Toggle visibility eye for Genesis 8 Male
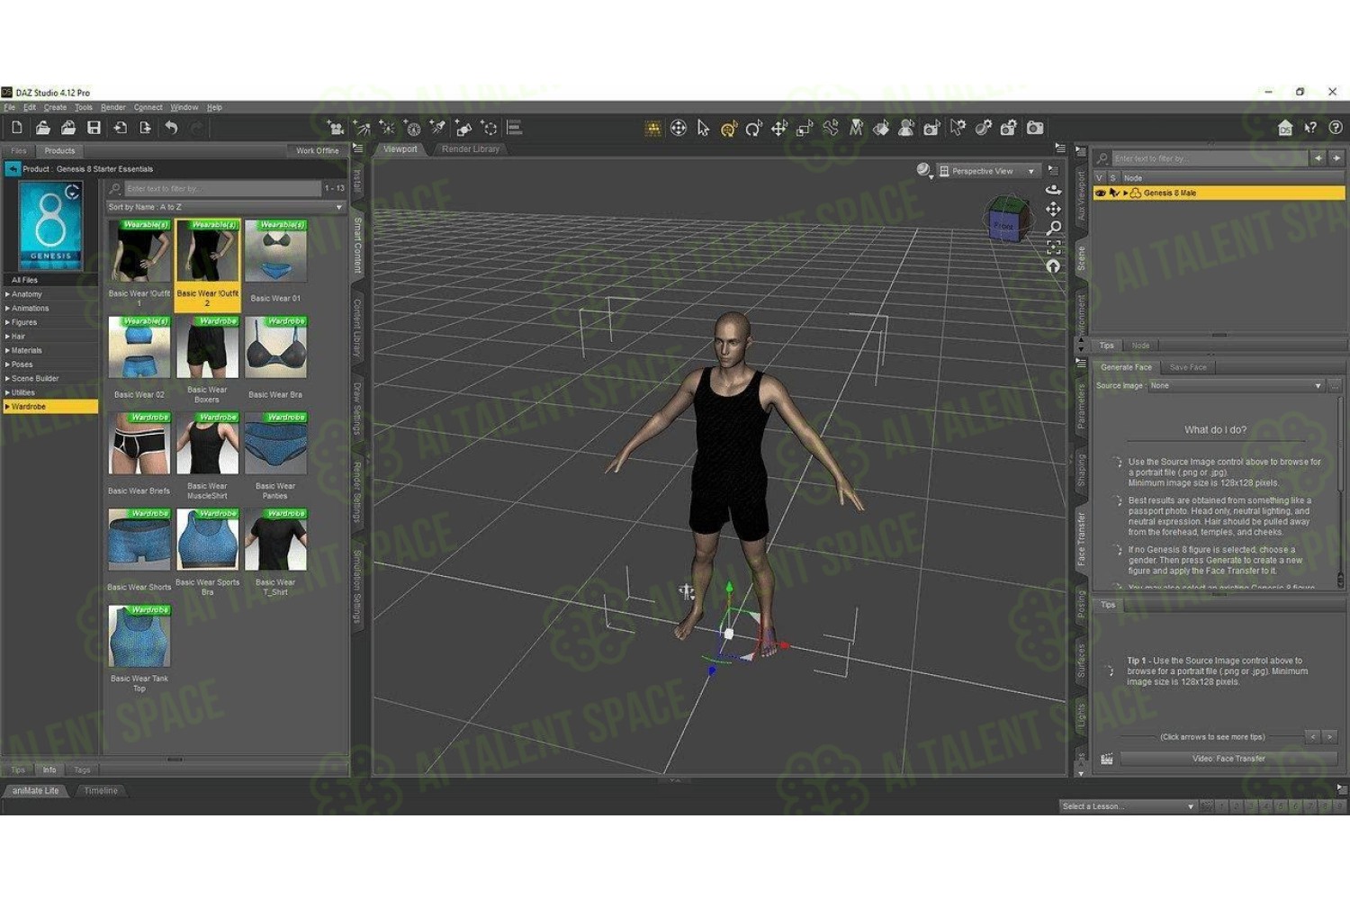1350x900 pixels. point(1100,193)
